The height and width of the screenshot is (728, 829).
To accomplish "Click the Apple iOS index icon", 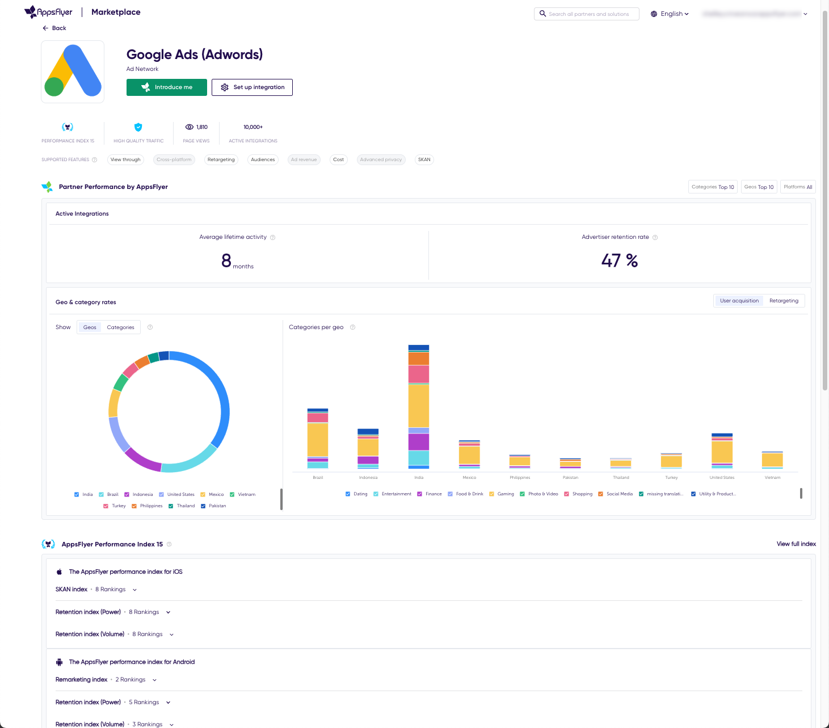I will click(59, 572).
